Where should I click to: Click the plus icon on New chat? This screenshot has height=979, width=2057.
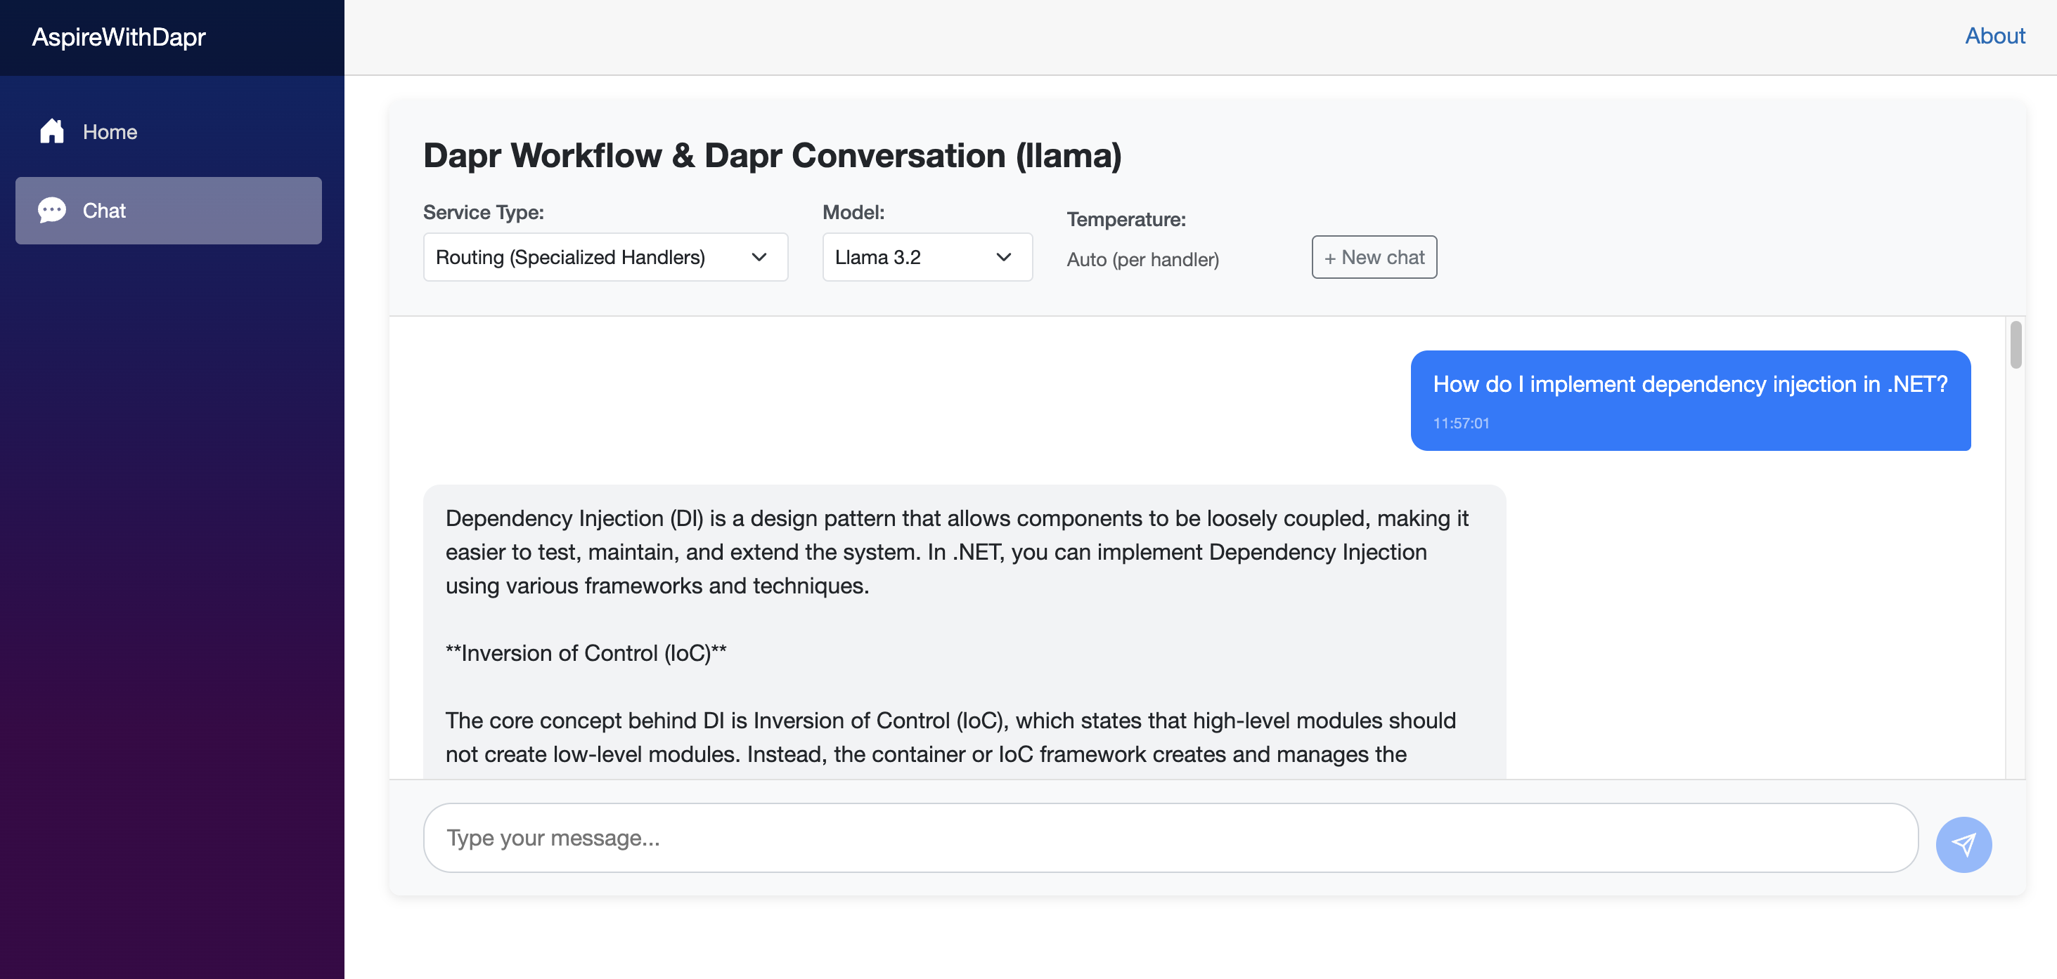tap(1329, 258)
